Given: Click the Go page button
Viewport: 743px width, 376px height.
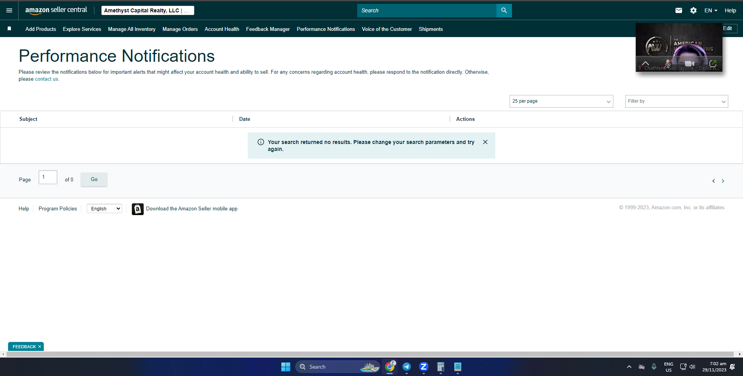Looking at the screenshot, I should coord(94,180).
